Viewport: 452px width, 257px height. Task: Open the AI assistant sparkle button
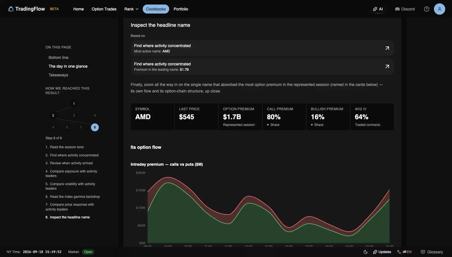[x=378, y=9]
